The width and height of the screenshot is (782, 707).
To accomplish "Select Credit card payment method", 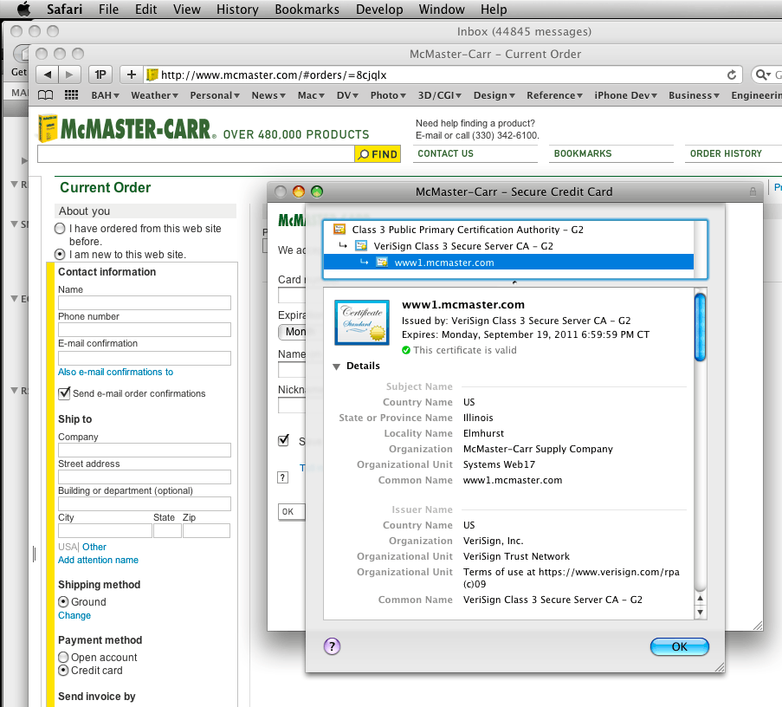I will tap(63, 670).
